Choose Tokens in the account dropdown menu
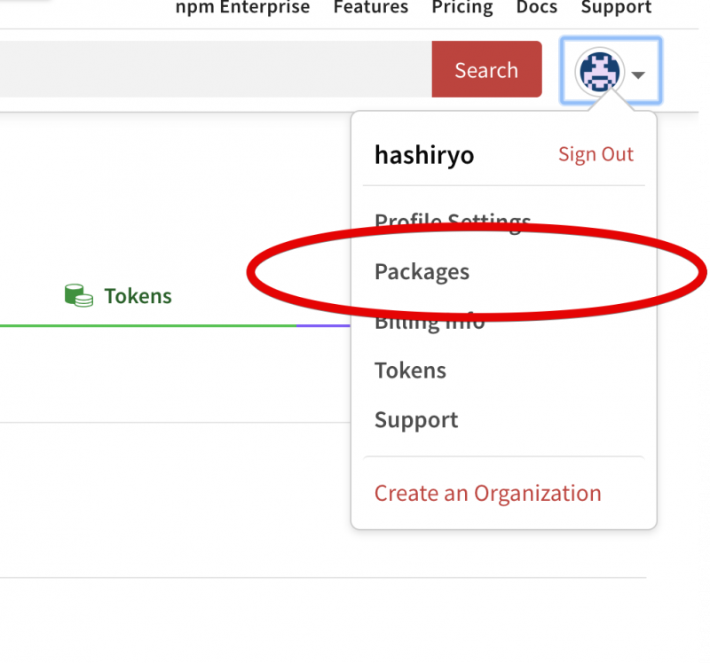This screenshot has height=663, width=710. (410, 370)
